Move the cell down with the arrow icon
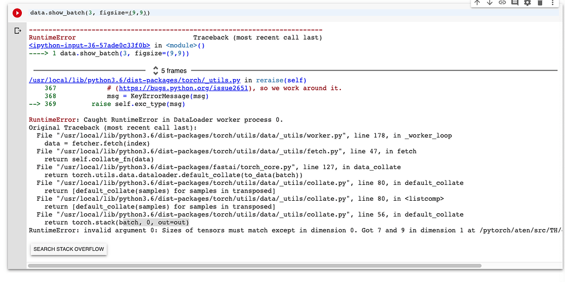The image size is (565, 282). click(x=490, y=3)
